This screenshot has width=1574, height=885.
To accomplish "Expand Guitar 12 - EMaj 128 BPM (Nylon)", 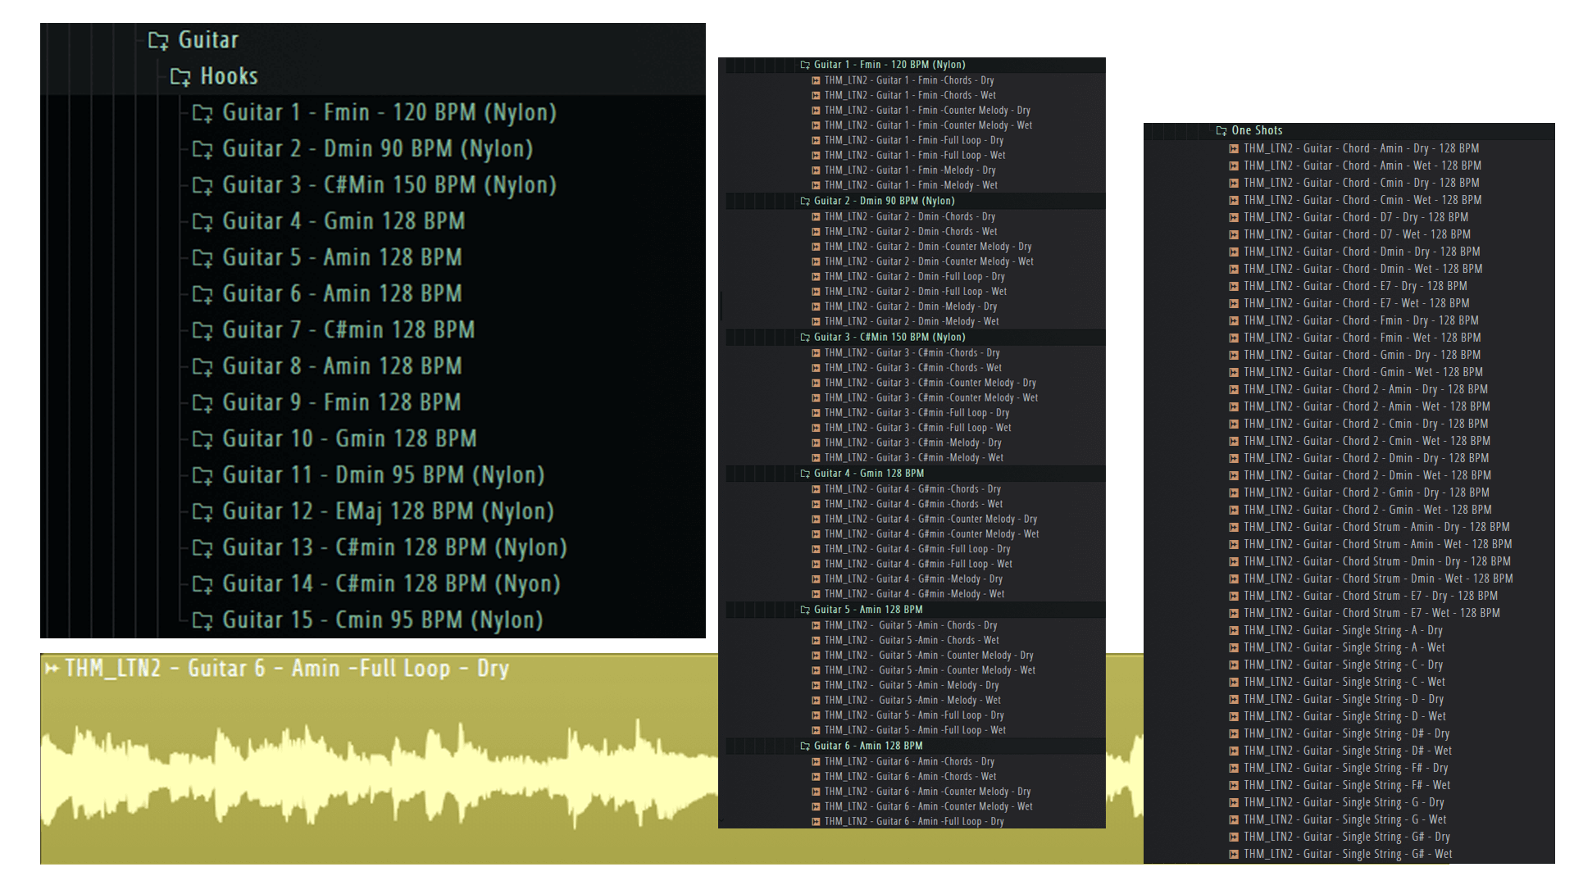I will (387, 511).
